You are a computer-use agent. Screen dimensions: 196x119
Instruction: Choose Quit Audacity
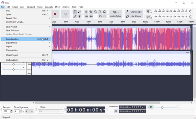pyautogui.click(x=26, y=60)
